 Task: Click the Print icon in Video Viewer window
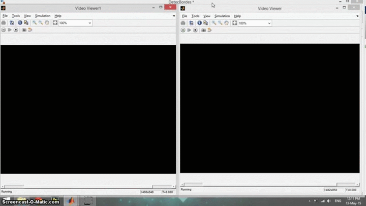(183, 23)
